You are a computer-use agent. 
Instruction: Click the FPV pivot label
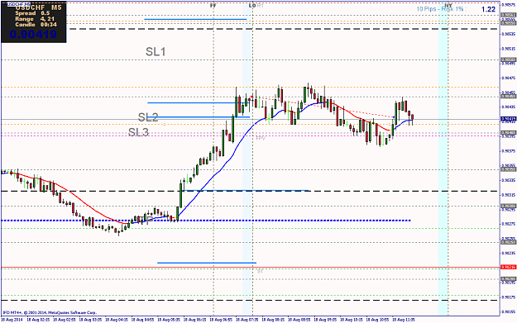261,139
